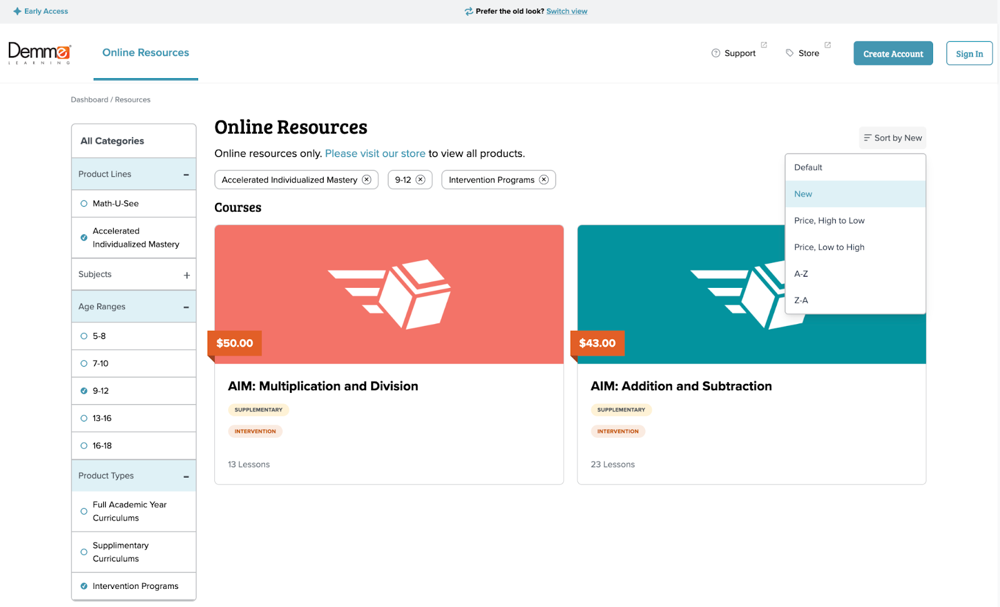
Task: Click the switch view arrows icon
Action: click(469, 11)
